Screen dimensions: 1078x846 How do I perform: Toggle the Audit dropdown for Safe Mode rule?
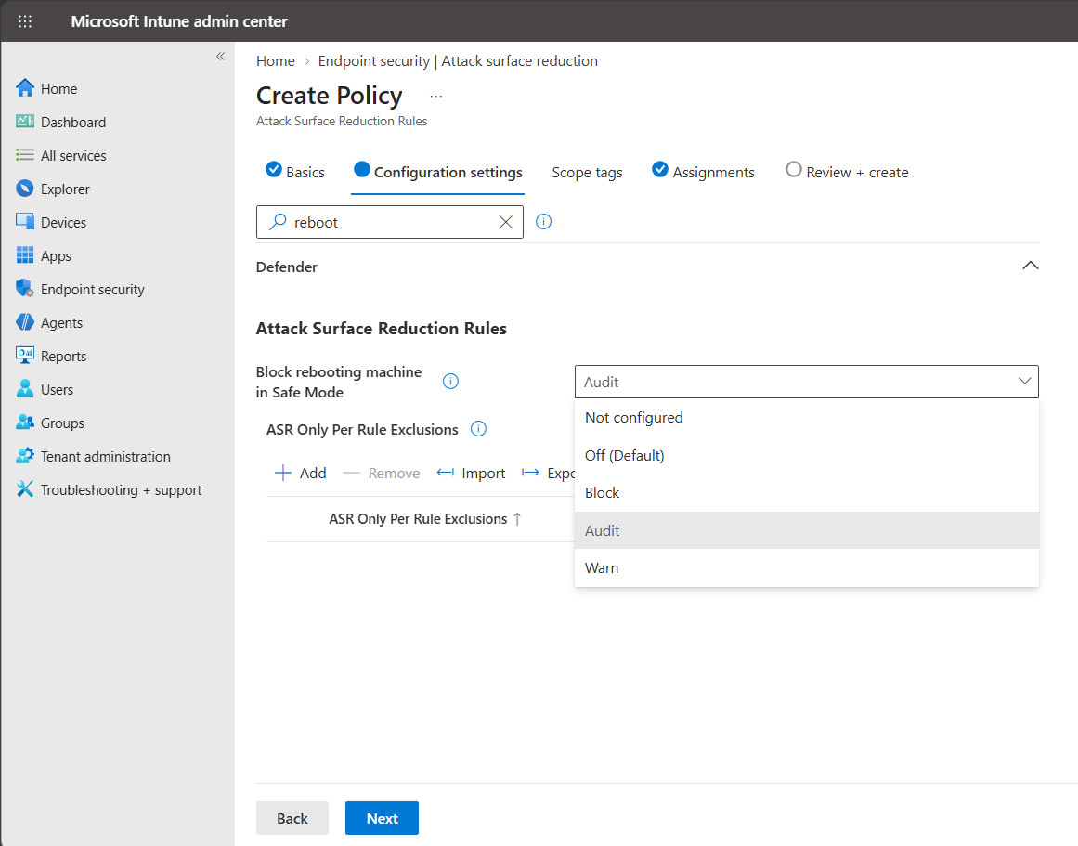(807, 382)
